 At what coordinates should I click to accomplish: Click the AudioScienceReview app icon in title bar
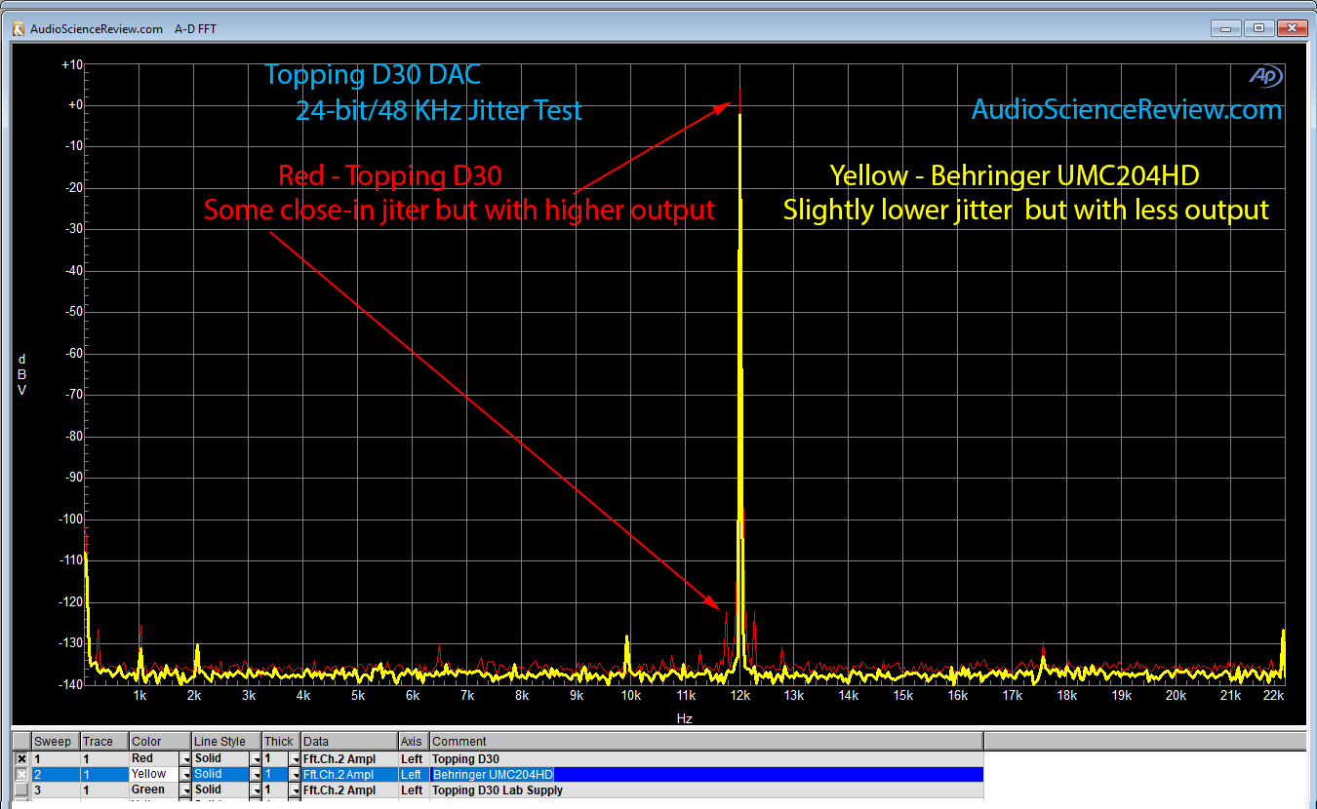click(x=19, y=28)
